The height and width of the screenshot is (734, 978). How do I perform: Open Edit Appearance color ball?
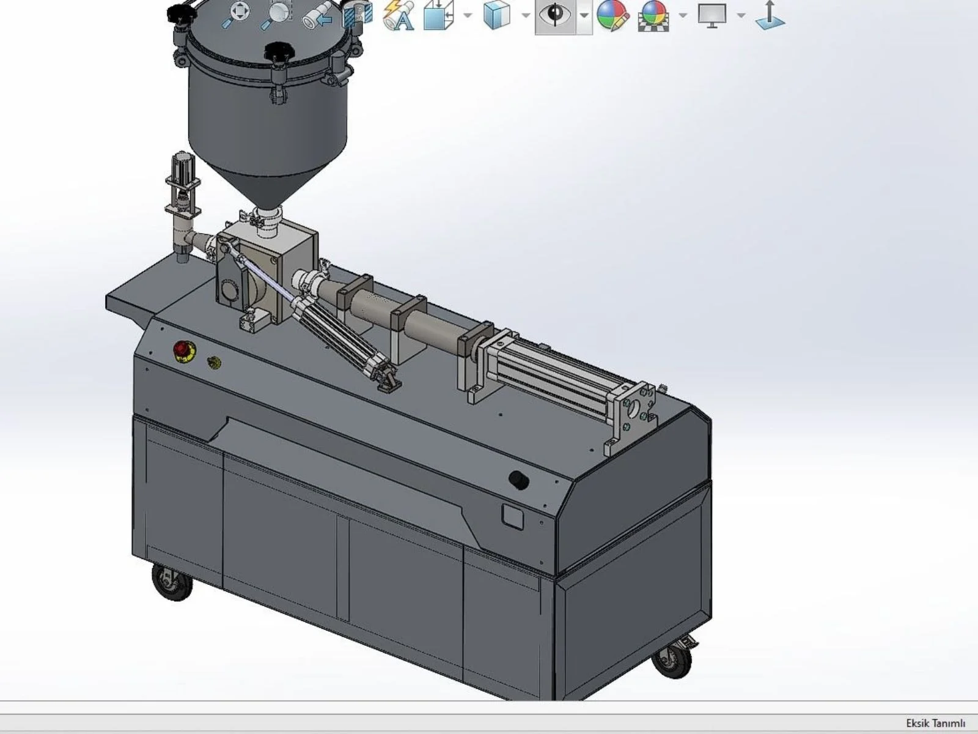pyautogui.click(x=613, y=15)
